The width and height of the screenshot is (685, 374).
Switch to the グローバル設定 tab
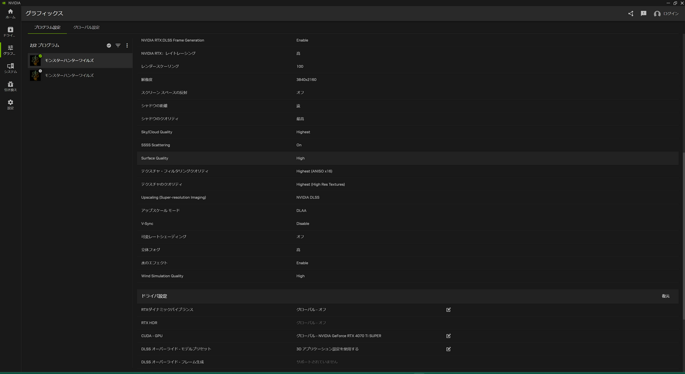click(x=86, y=27)
